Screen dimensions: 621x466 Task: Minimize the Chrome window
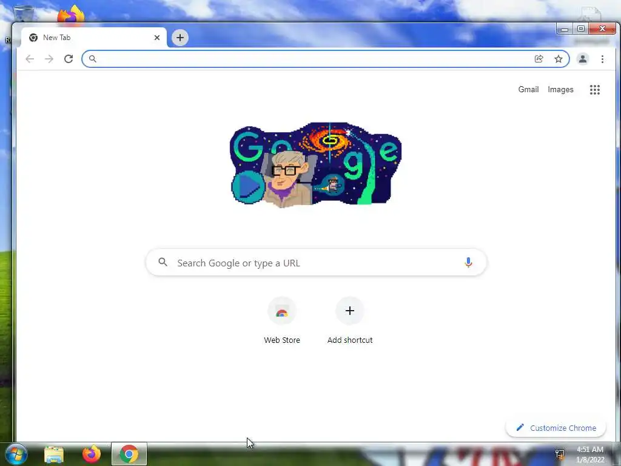coord(565,29)
